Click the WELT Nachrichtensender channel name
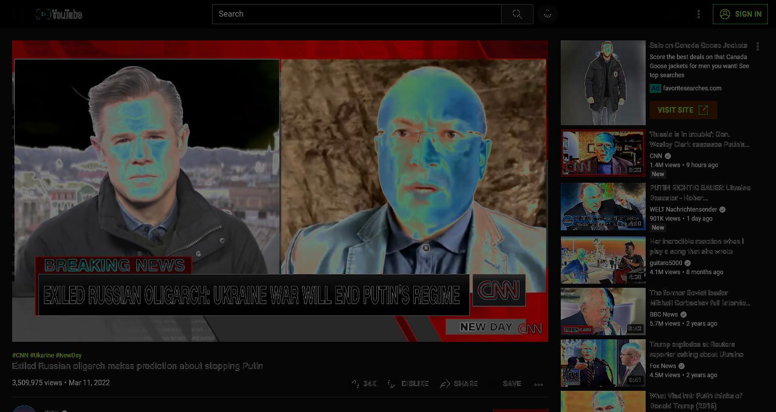776x412 pixels. coord(683,210)
